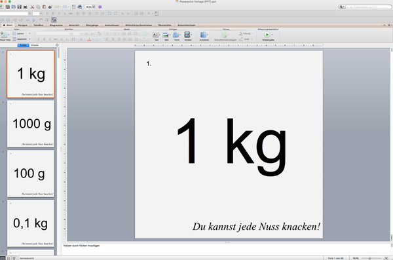Click the Bild picture insert icon
Screen dimensions: 393x260
(x=166, y=36)
